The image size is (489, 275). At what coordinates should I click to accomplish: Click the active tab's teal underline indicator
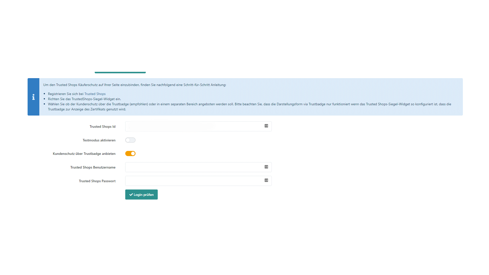coord(120,73)
